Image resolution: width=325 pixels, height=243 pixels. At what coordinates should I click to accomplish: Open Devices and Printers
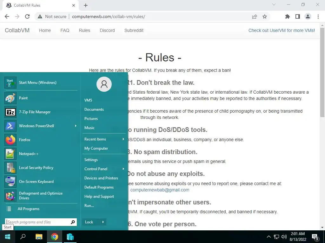101,178
